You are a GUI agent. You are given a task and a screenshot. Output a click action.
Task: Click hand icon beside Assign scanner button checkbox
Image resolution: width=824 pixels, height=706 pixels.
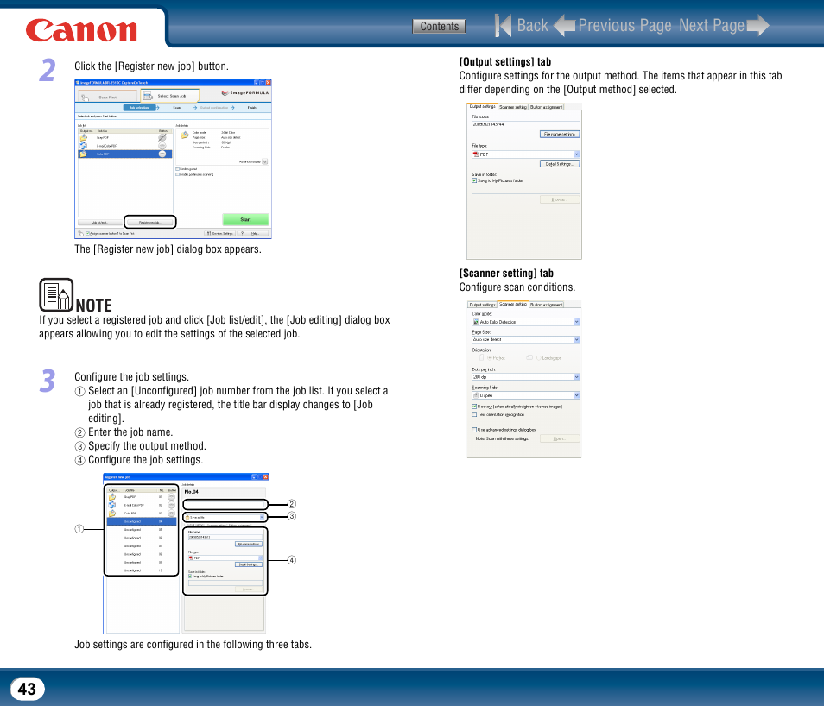pos(80,233)
